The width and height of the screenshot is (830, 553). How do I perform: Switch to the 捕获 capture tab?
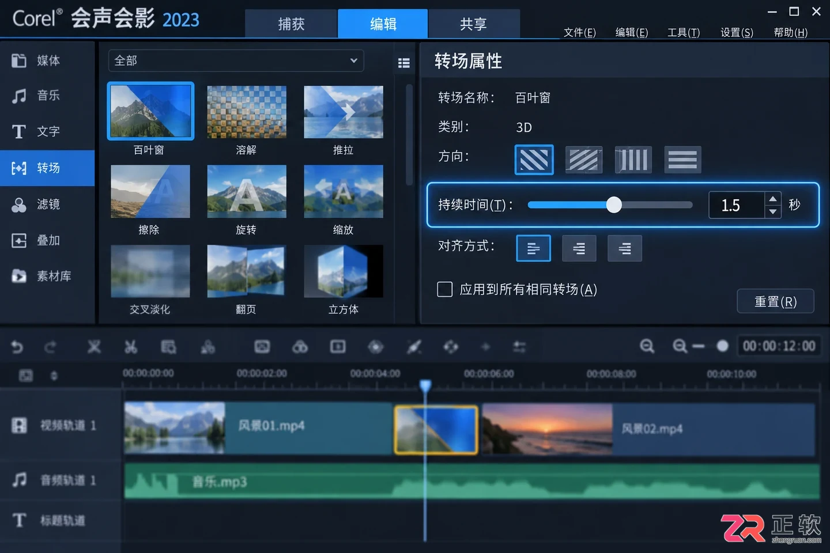[291, 24]
